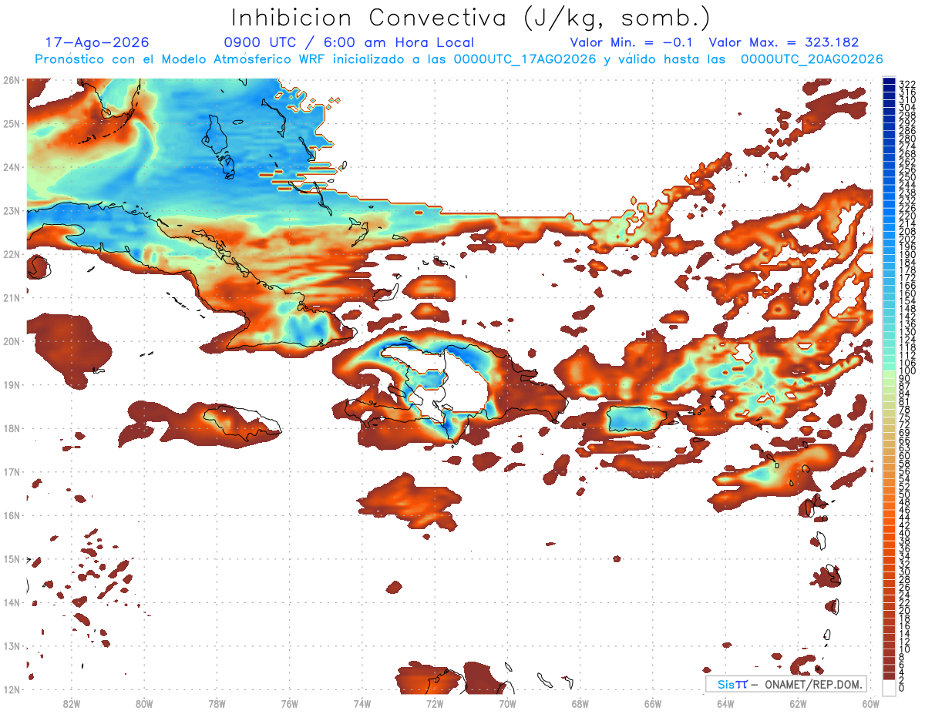Click the 80W longitude label
This screenshot has width=925, height=714.
pyautogui.click(x=143, y=703)
